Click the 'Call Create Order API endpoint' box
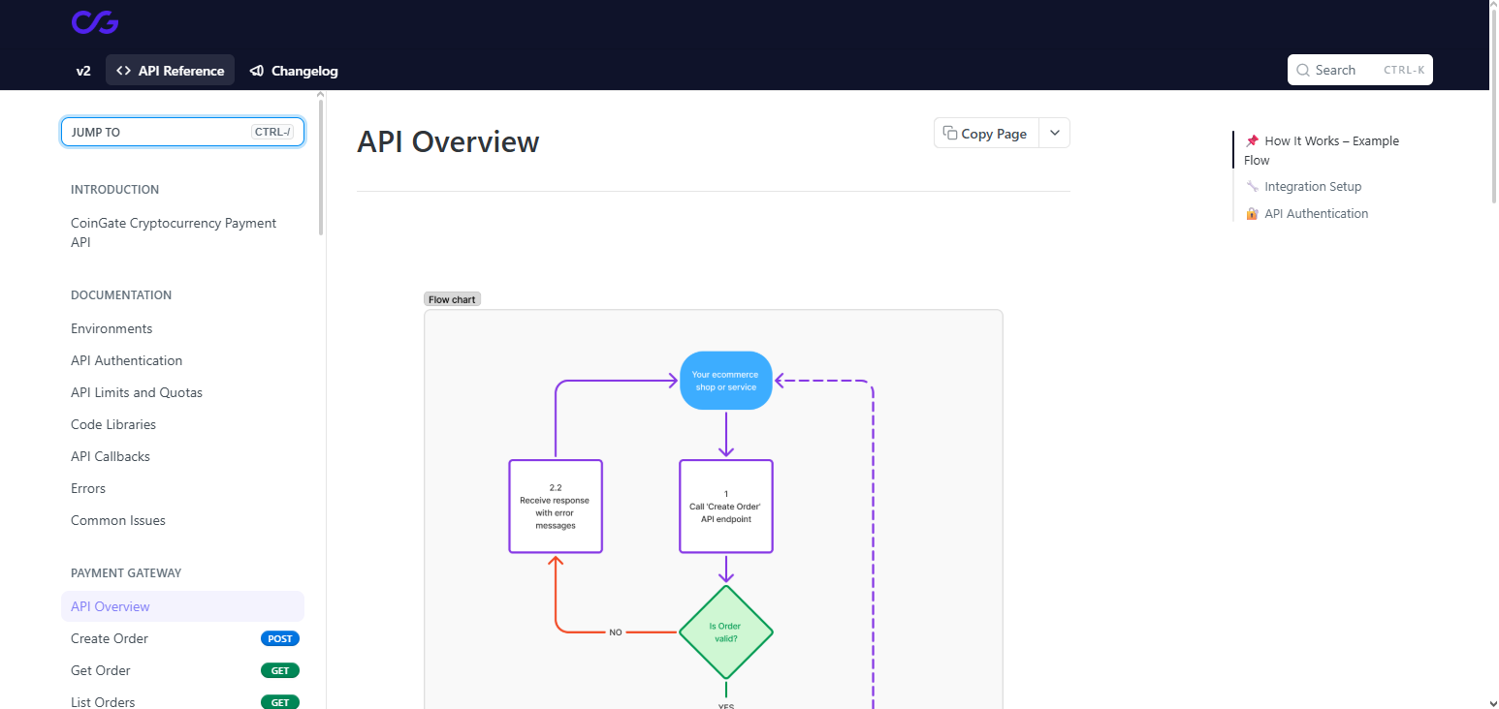The width and height of the screenshot is (1499, 709). (726, 507)
